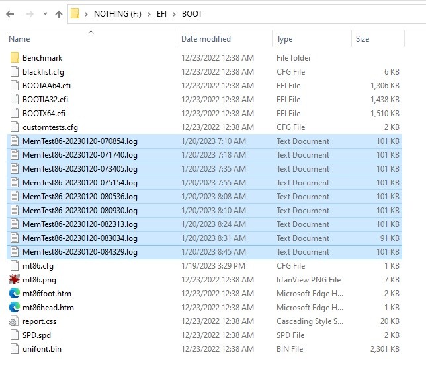Select the BOOTAA64.efi file icon
The width and height of the screenshot is (426, 365).
[15, 85]
